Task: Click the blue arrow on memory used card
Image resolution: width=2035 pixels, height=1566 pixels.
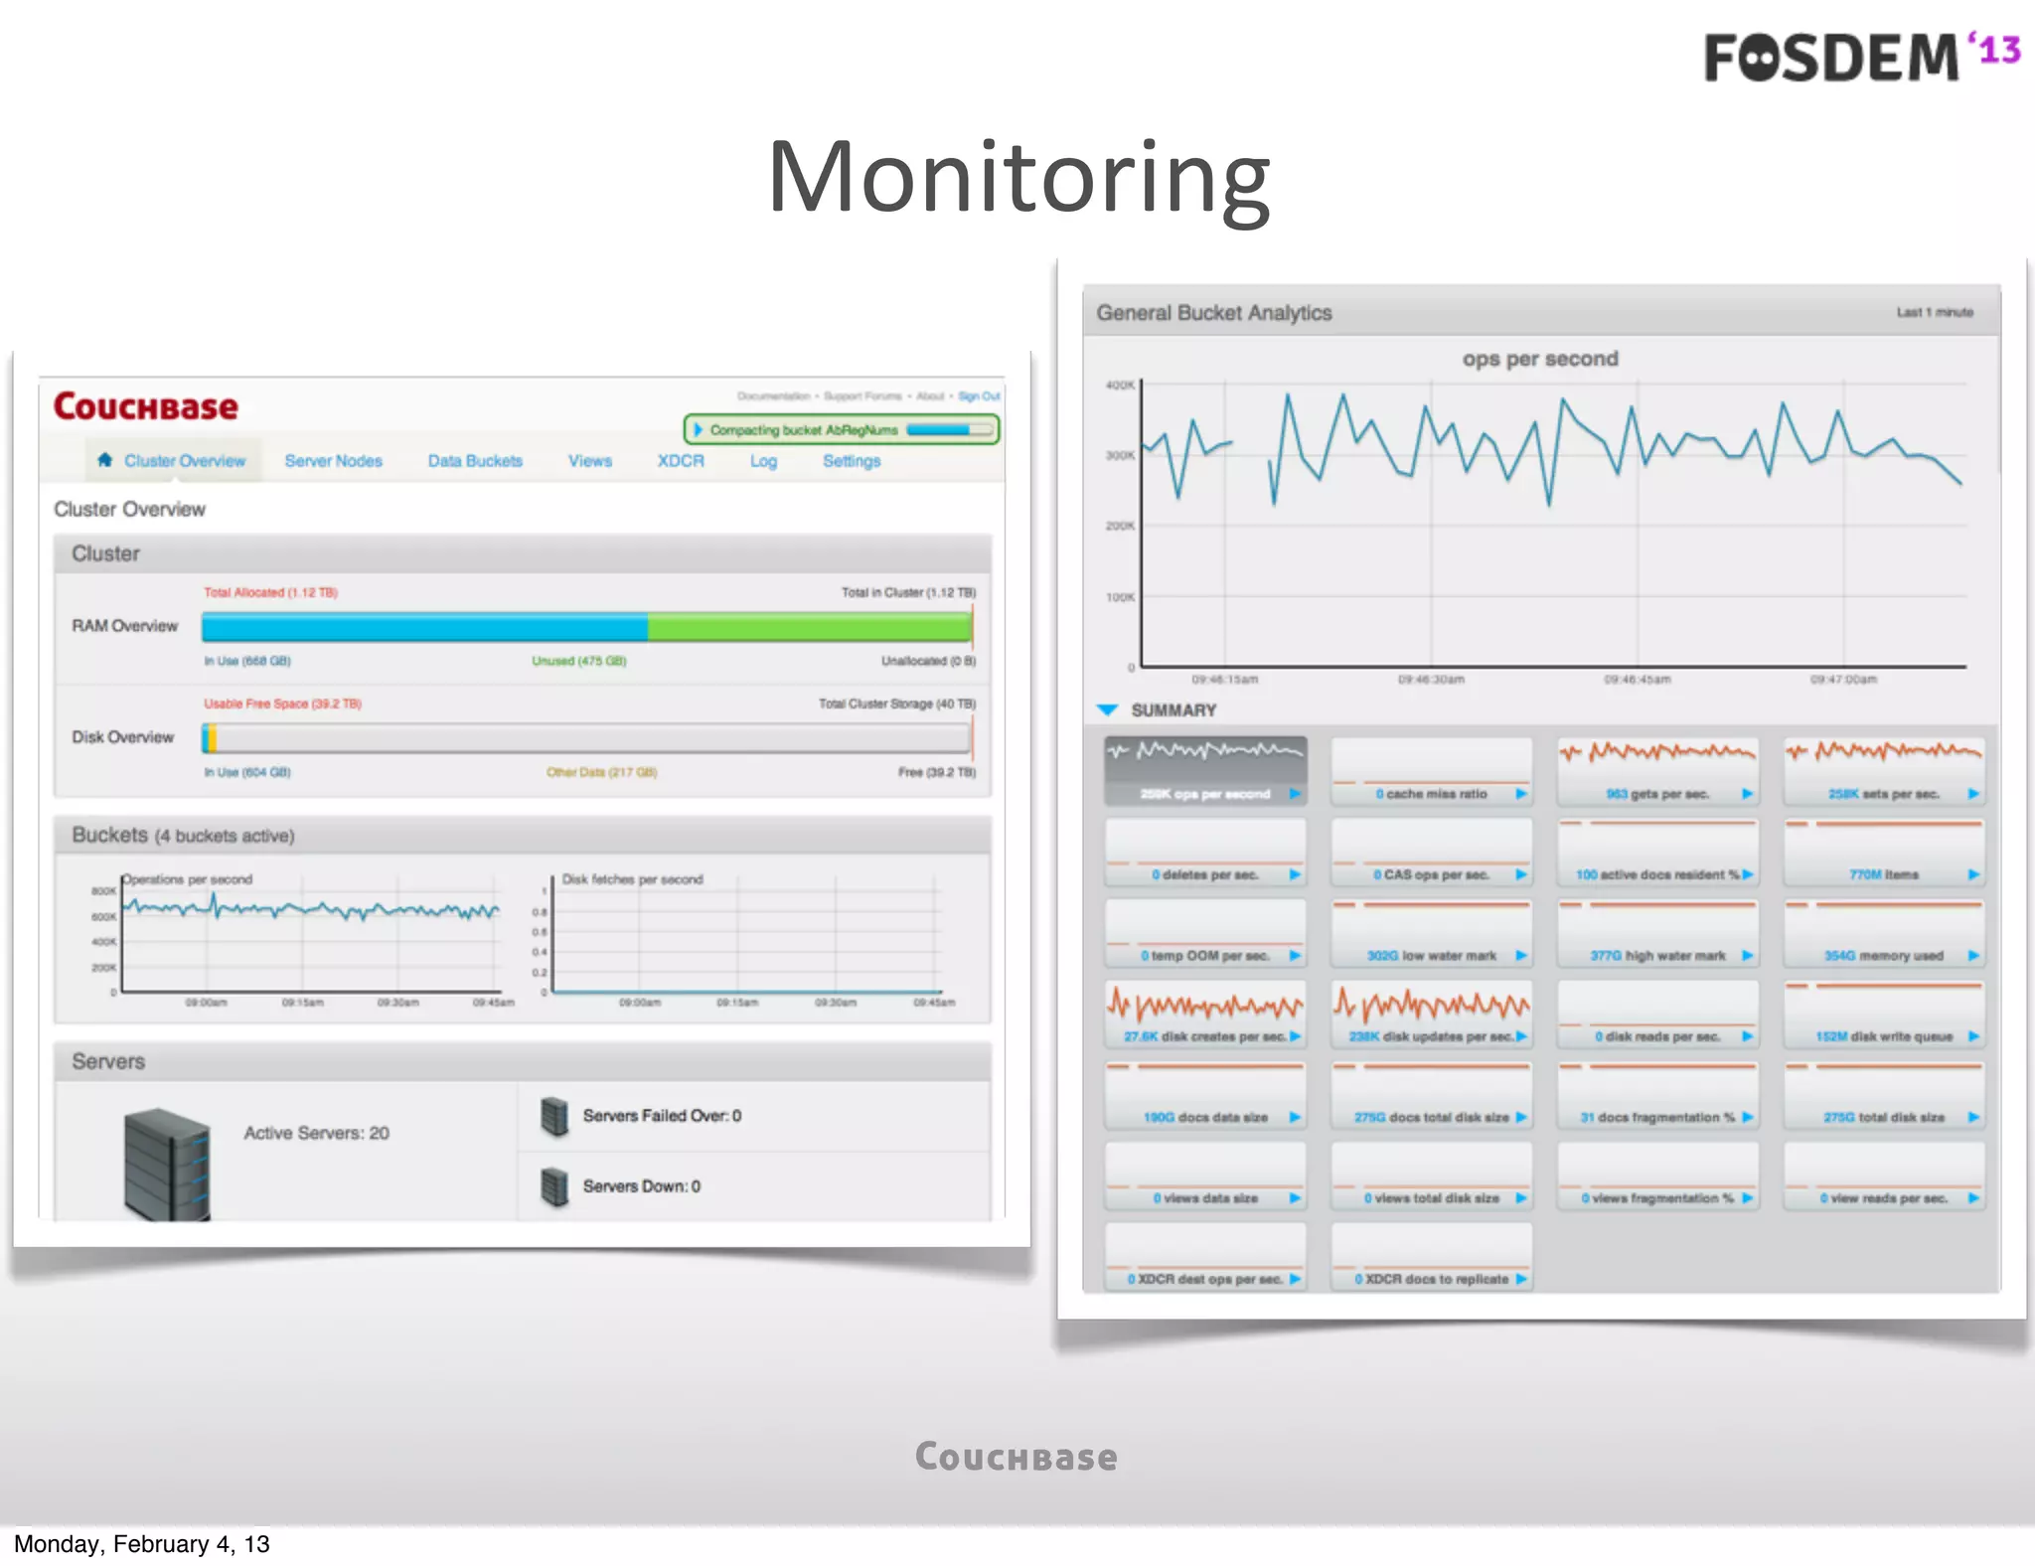Action: (1973, 955)
